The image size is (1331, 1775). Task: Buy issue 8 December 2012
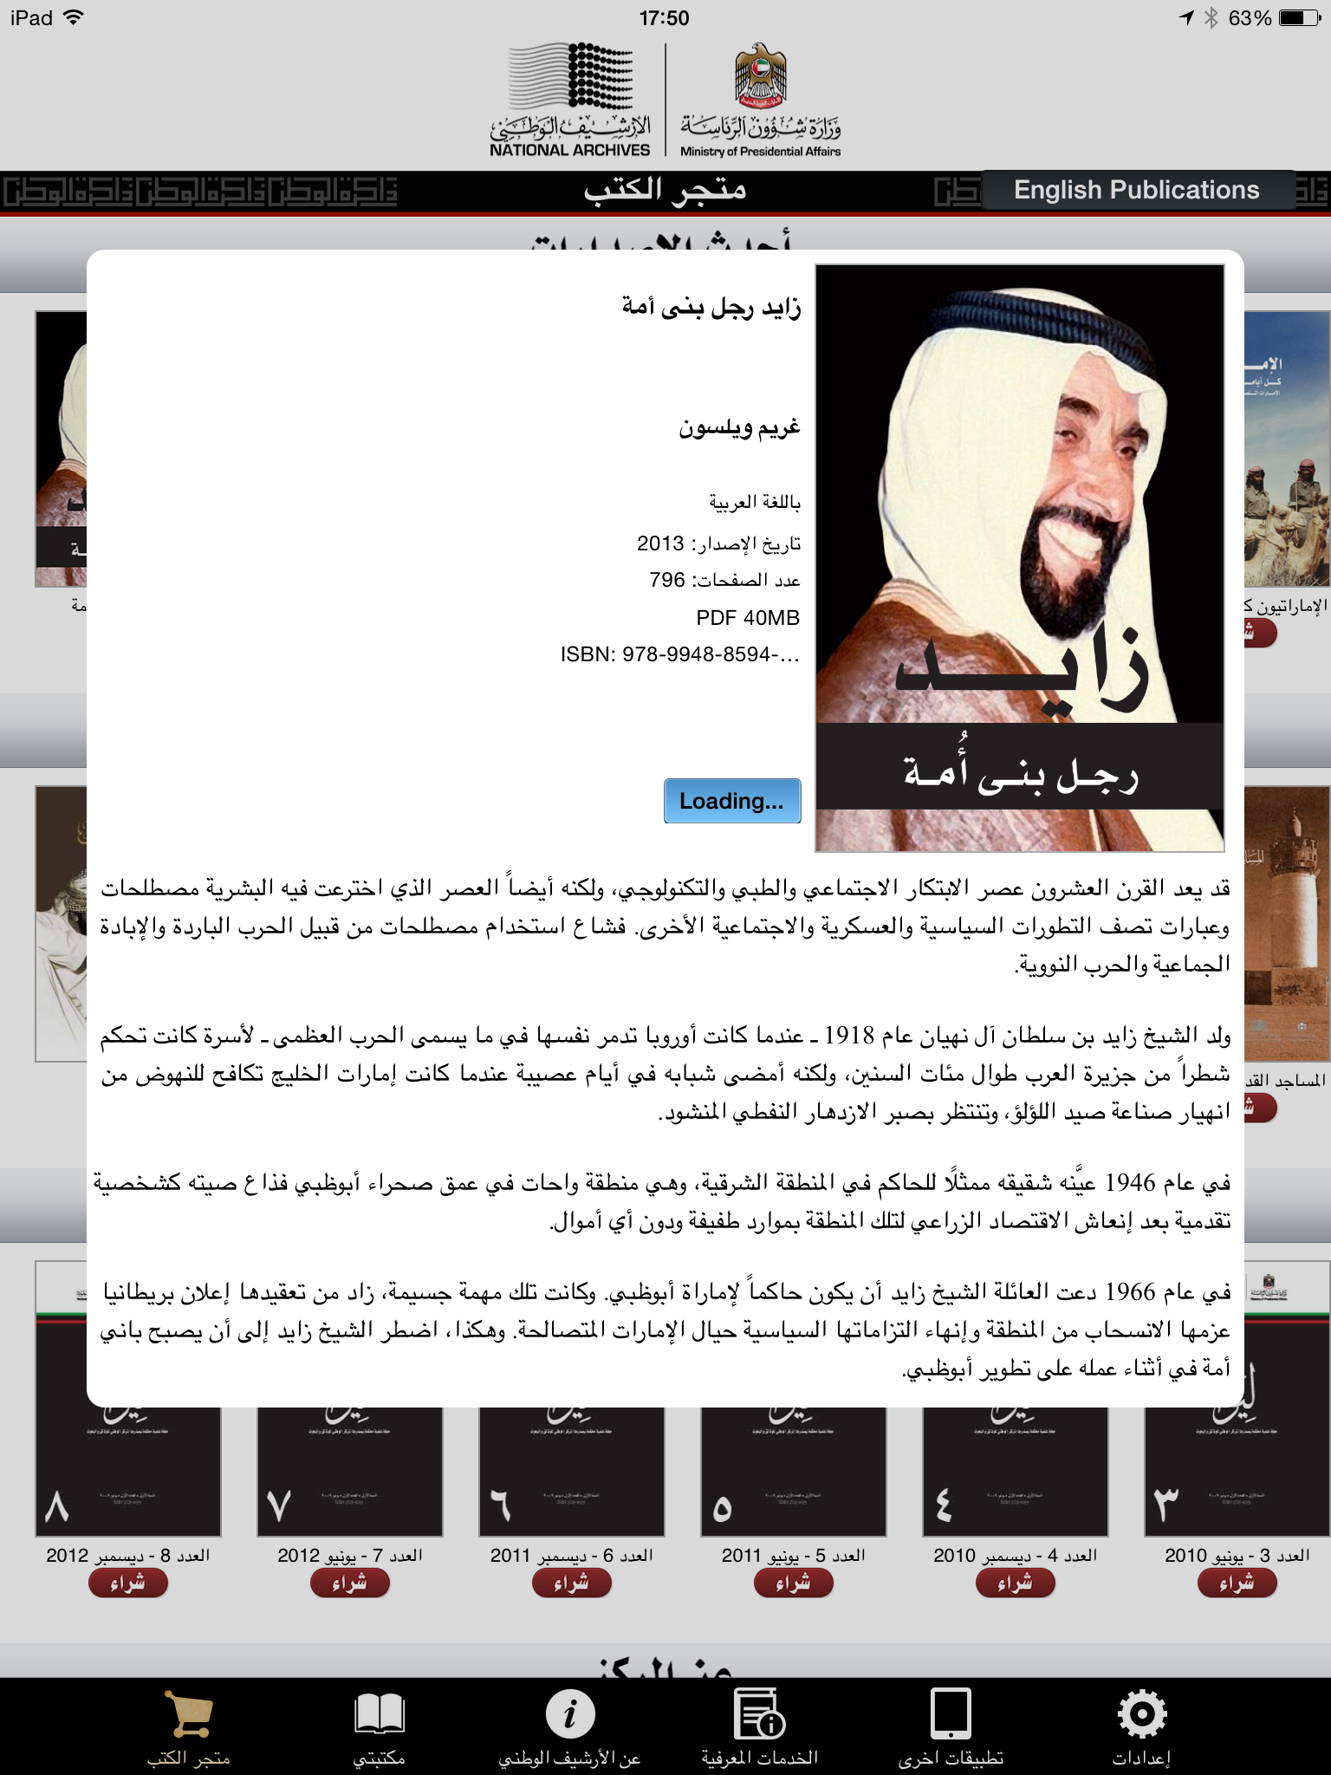pyautogui.click(x=128, y=1583)
